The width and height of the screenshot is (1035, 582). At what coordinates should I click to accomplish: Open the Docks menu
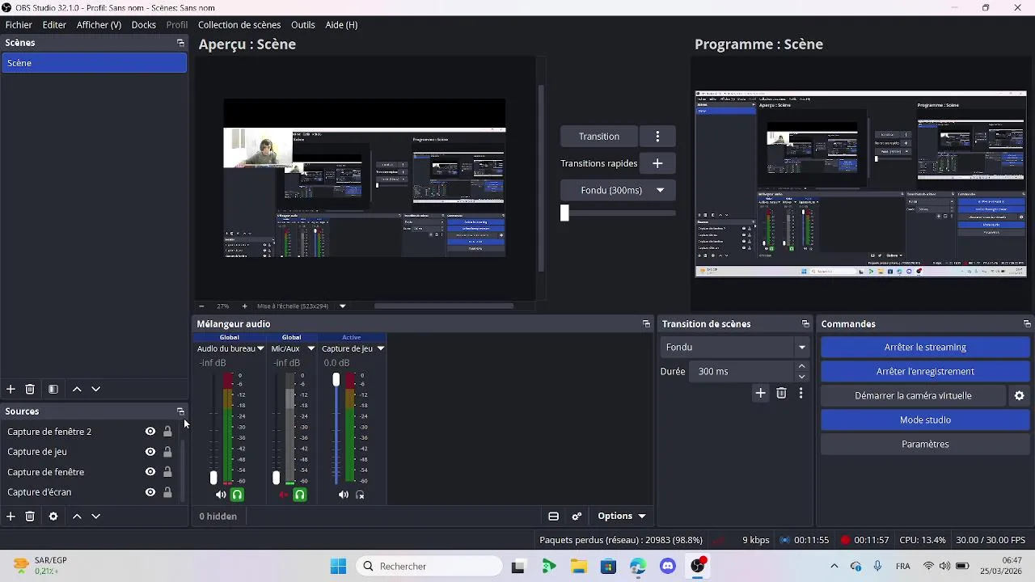tap(144, 25)
